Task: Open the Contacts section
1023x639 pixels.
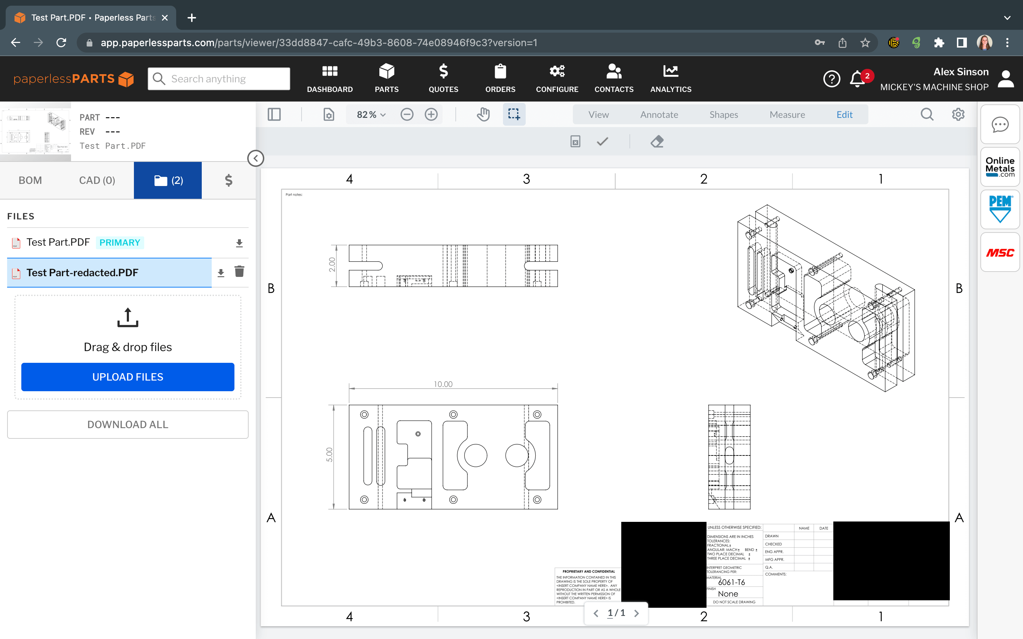Action: pos(614,78)
